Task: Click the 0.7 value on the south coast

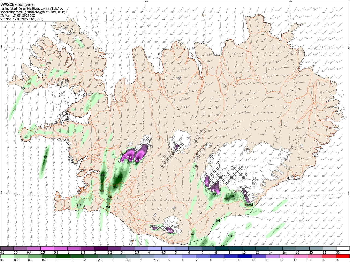Action: pos(192,234)
